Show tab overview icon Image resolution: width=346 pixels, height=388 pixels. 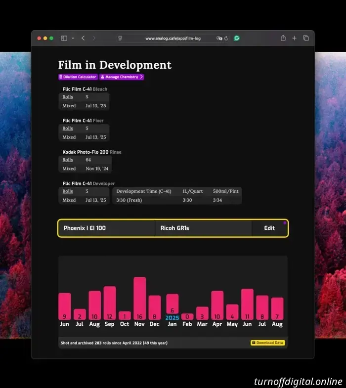coord(306,38)
